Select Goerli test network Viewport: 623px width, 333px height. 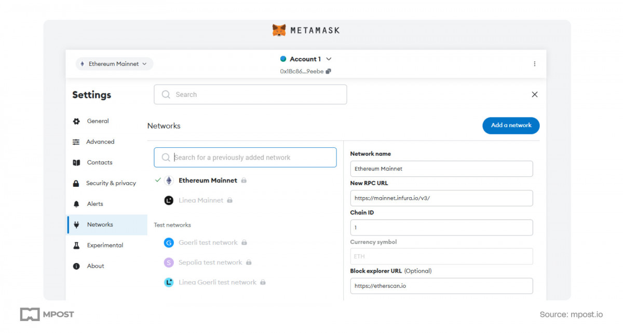pos(208,242)
